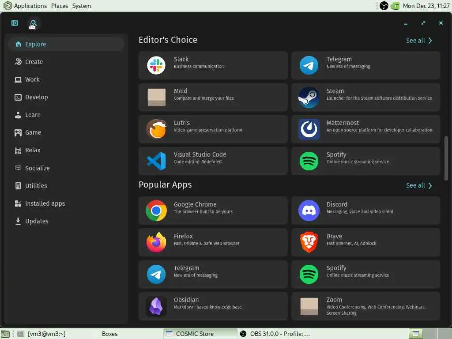The height and width of the screenshot is (339, 452).
Task: Click 'The browser built to be yours' text
Action: pos(203,211)
